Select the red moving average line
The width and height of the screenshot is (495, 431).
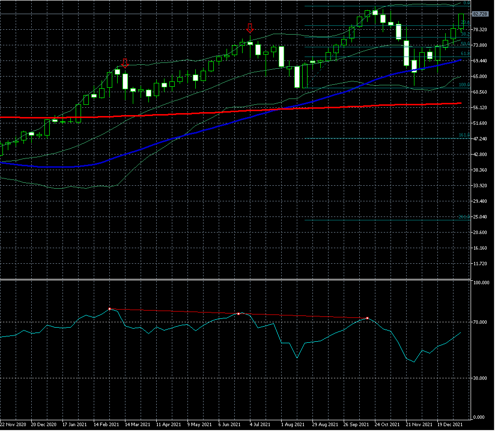(195, 114)
